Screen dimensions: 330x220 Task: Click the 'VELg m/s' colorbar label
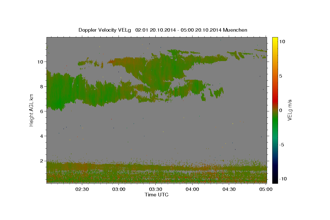click(x=290, y=110)
